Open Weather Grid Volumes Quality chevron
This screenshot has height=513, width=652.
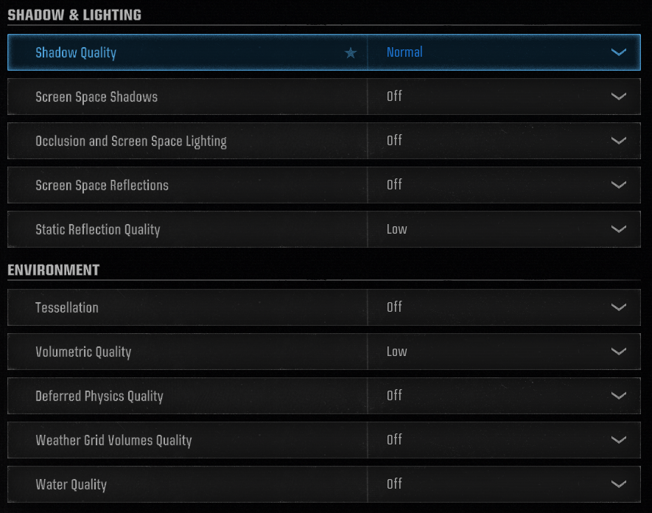tap(618, 440)
